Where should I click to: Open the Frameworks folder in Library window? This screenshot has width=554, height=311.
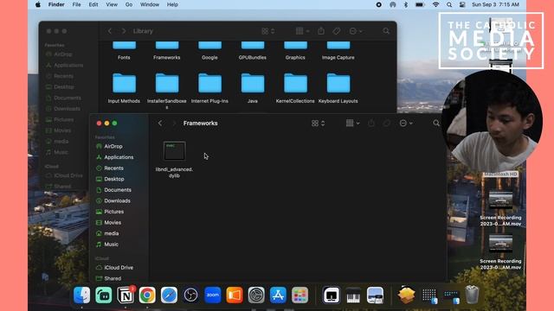(167, 50)
